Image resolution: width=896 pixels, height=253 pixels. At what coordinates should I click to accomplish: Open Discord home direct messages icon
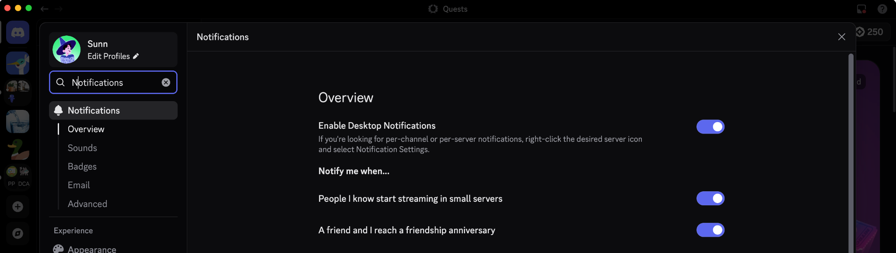point(18,32)
